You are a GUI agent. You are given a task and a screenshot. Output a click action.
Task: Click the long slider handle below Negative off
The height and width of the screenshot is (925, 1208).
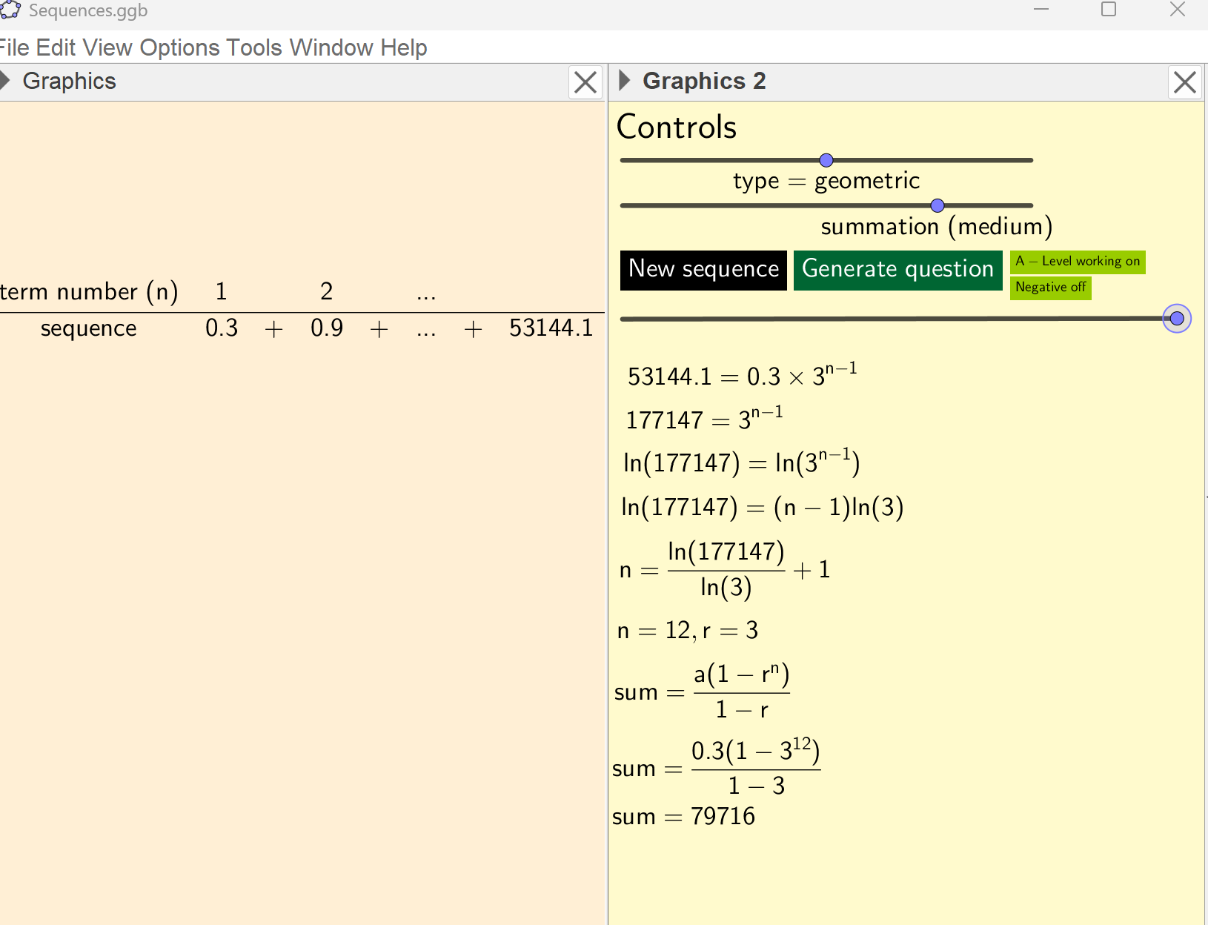tap(1176, 318)
